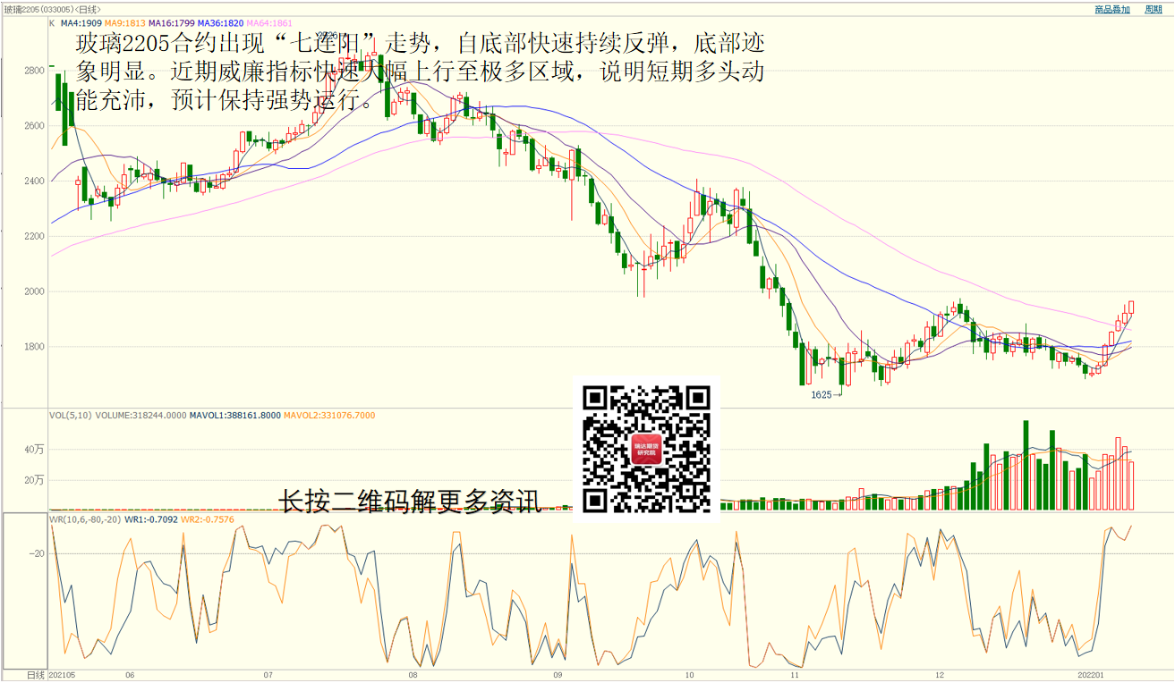Open WR(10,6,-80,-20) indicator parameters
The height and width of the screenshot is (683, 1175).
(x=85, y=519)
